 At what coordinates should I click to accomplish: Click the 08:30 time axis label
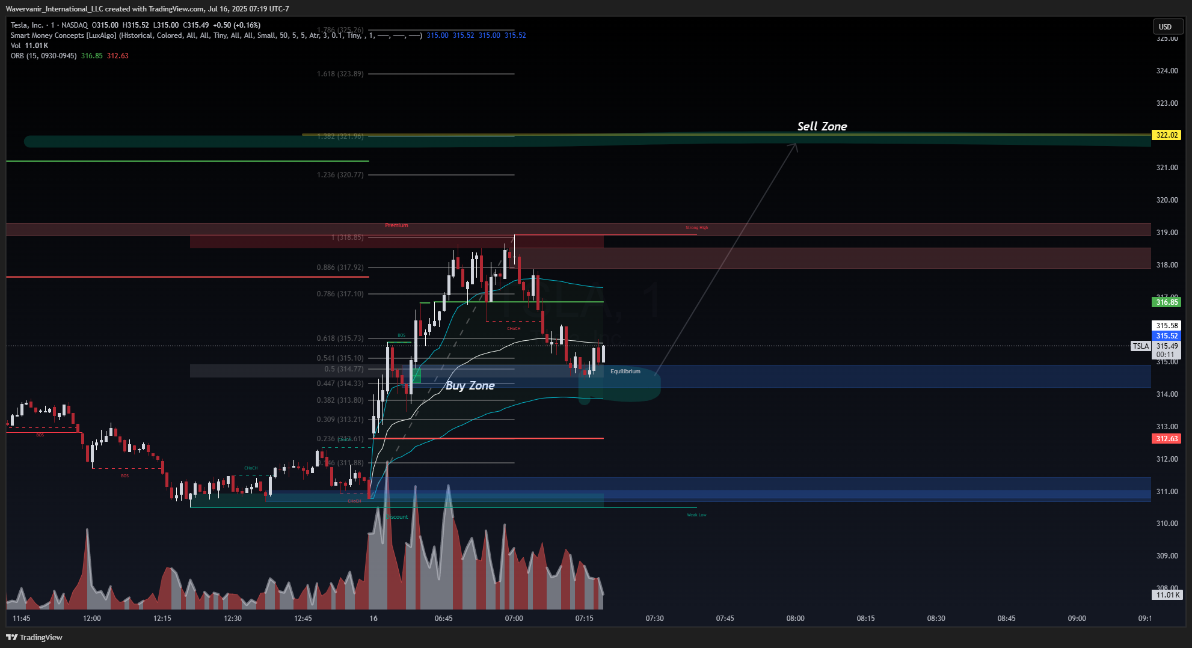point(936,619)
